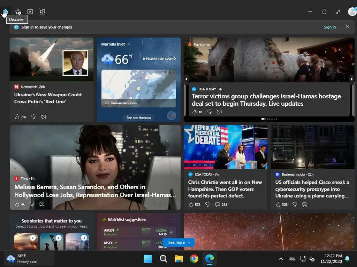Like the Chris Christie story
357x267 pixels.
tap(191, 204)
